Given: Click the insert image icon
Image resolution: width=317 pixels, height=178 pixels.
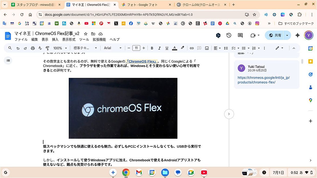Looking at the screenshot, I should click(207, 48).
